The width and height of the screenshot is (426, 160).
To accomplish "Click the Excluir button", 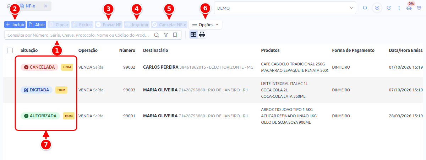I will 82,25.
